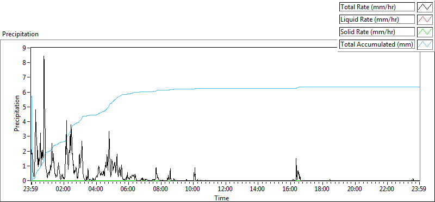Click the Liquid Rate red plot sample icon
The width and height of the screenshot is (435, 202).
click(x=425, y=19)
